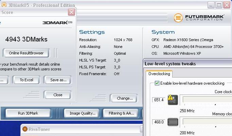The image size is (232, 136).
Task: Click the 3DMark05 title bar app icon
Action: coord(4,5)
